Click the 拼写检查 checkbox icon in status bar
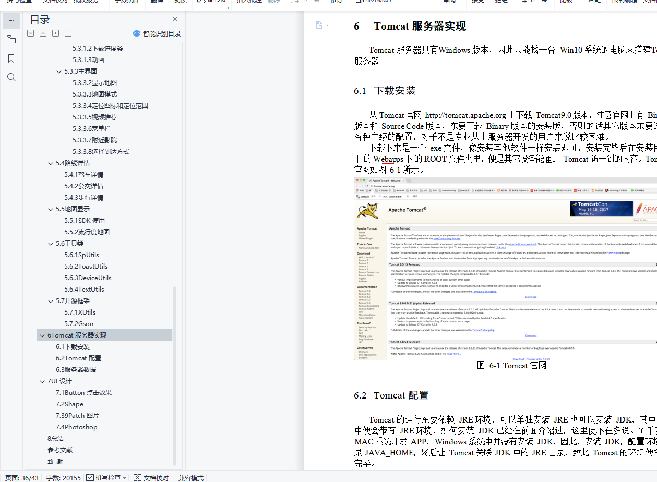Screen dimensions: 657x482 click(x=90, y=477)
